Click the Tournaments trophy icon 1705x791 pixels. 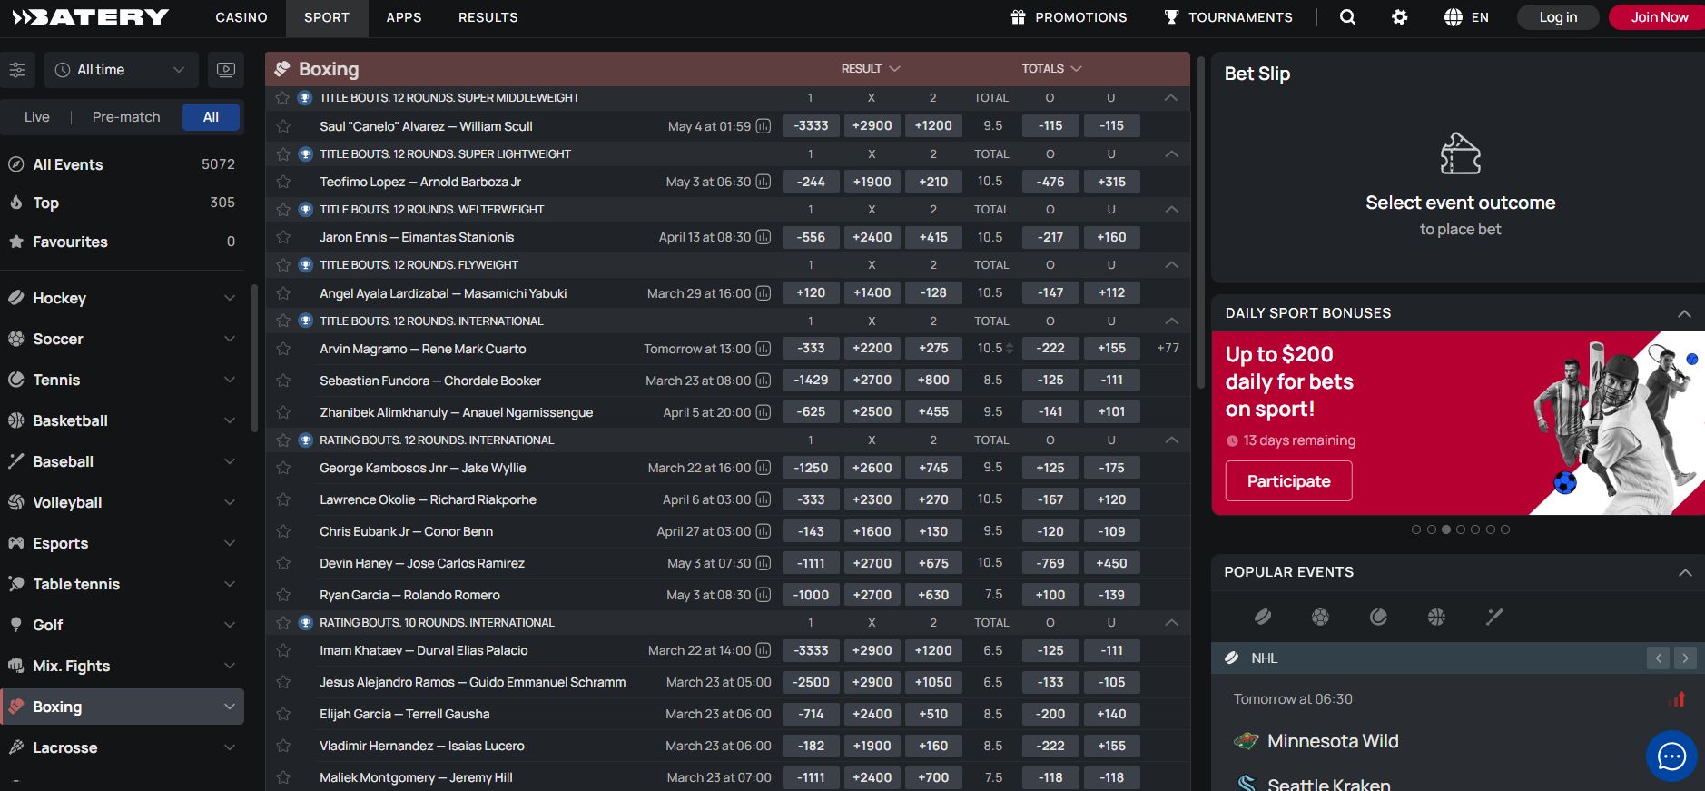click(x=1172, y=17)
